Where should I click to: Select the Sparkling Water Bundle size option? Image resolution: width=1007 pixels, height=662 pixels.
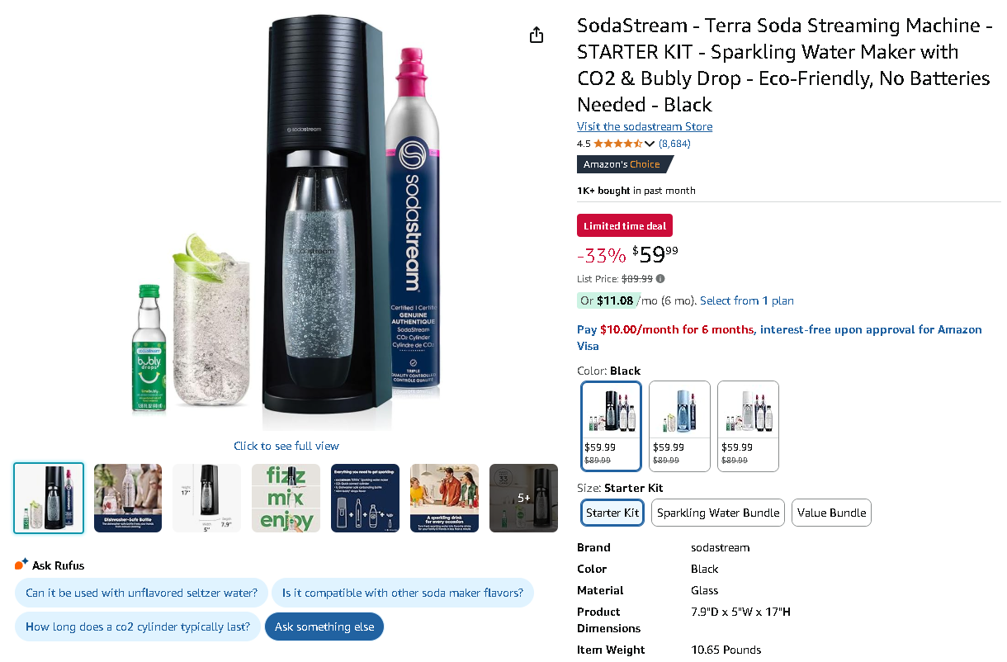coord(717,513)
